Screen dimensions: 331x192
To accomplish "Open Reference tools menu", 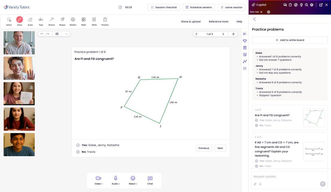I will point(219,22).
